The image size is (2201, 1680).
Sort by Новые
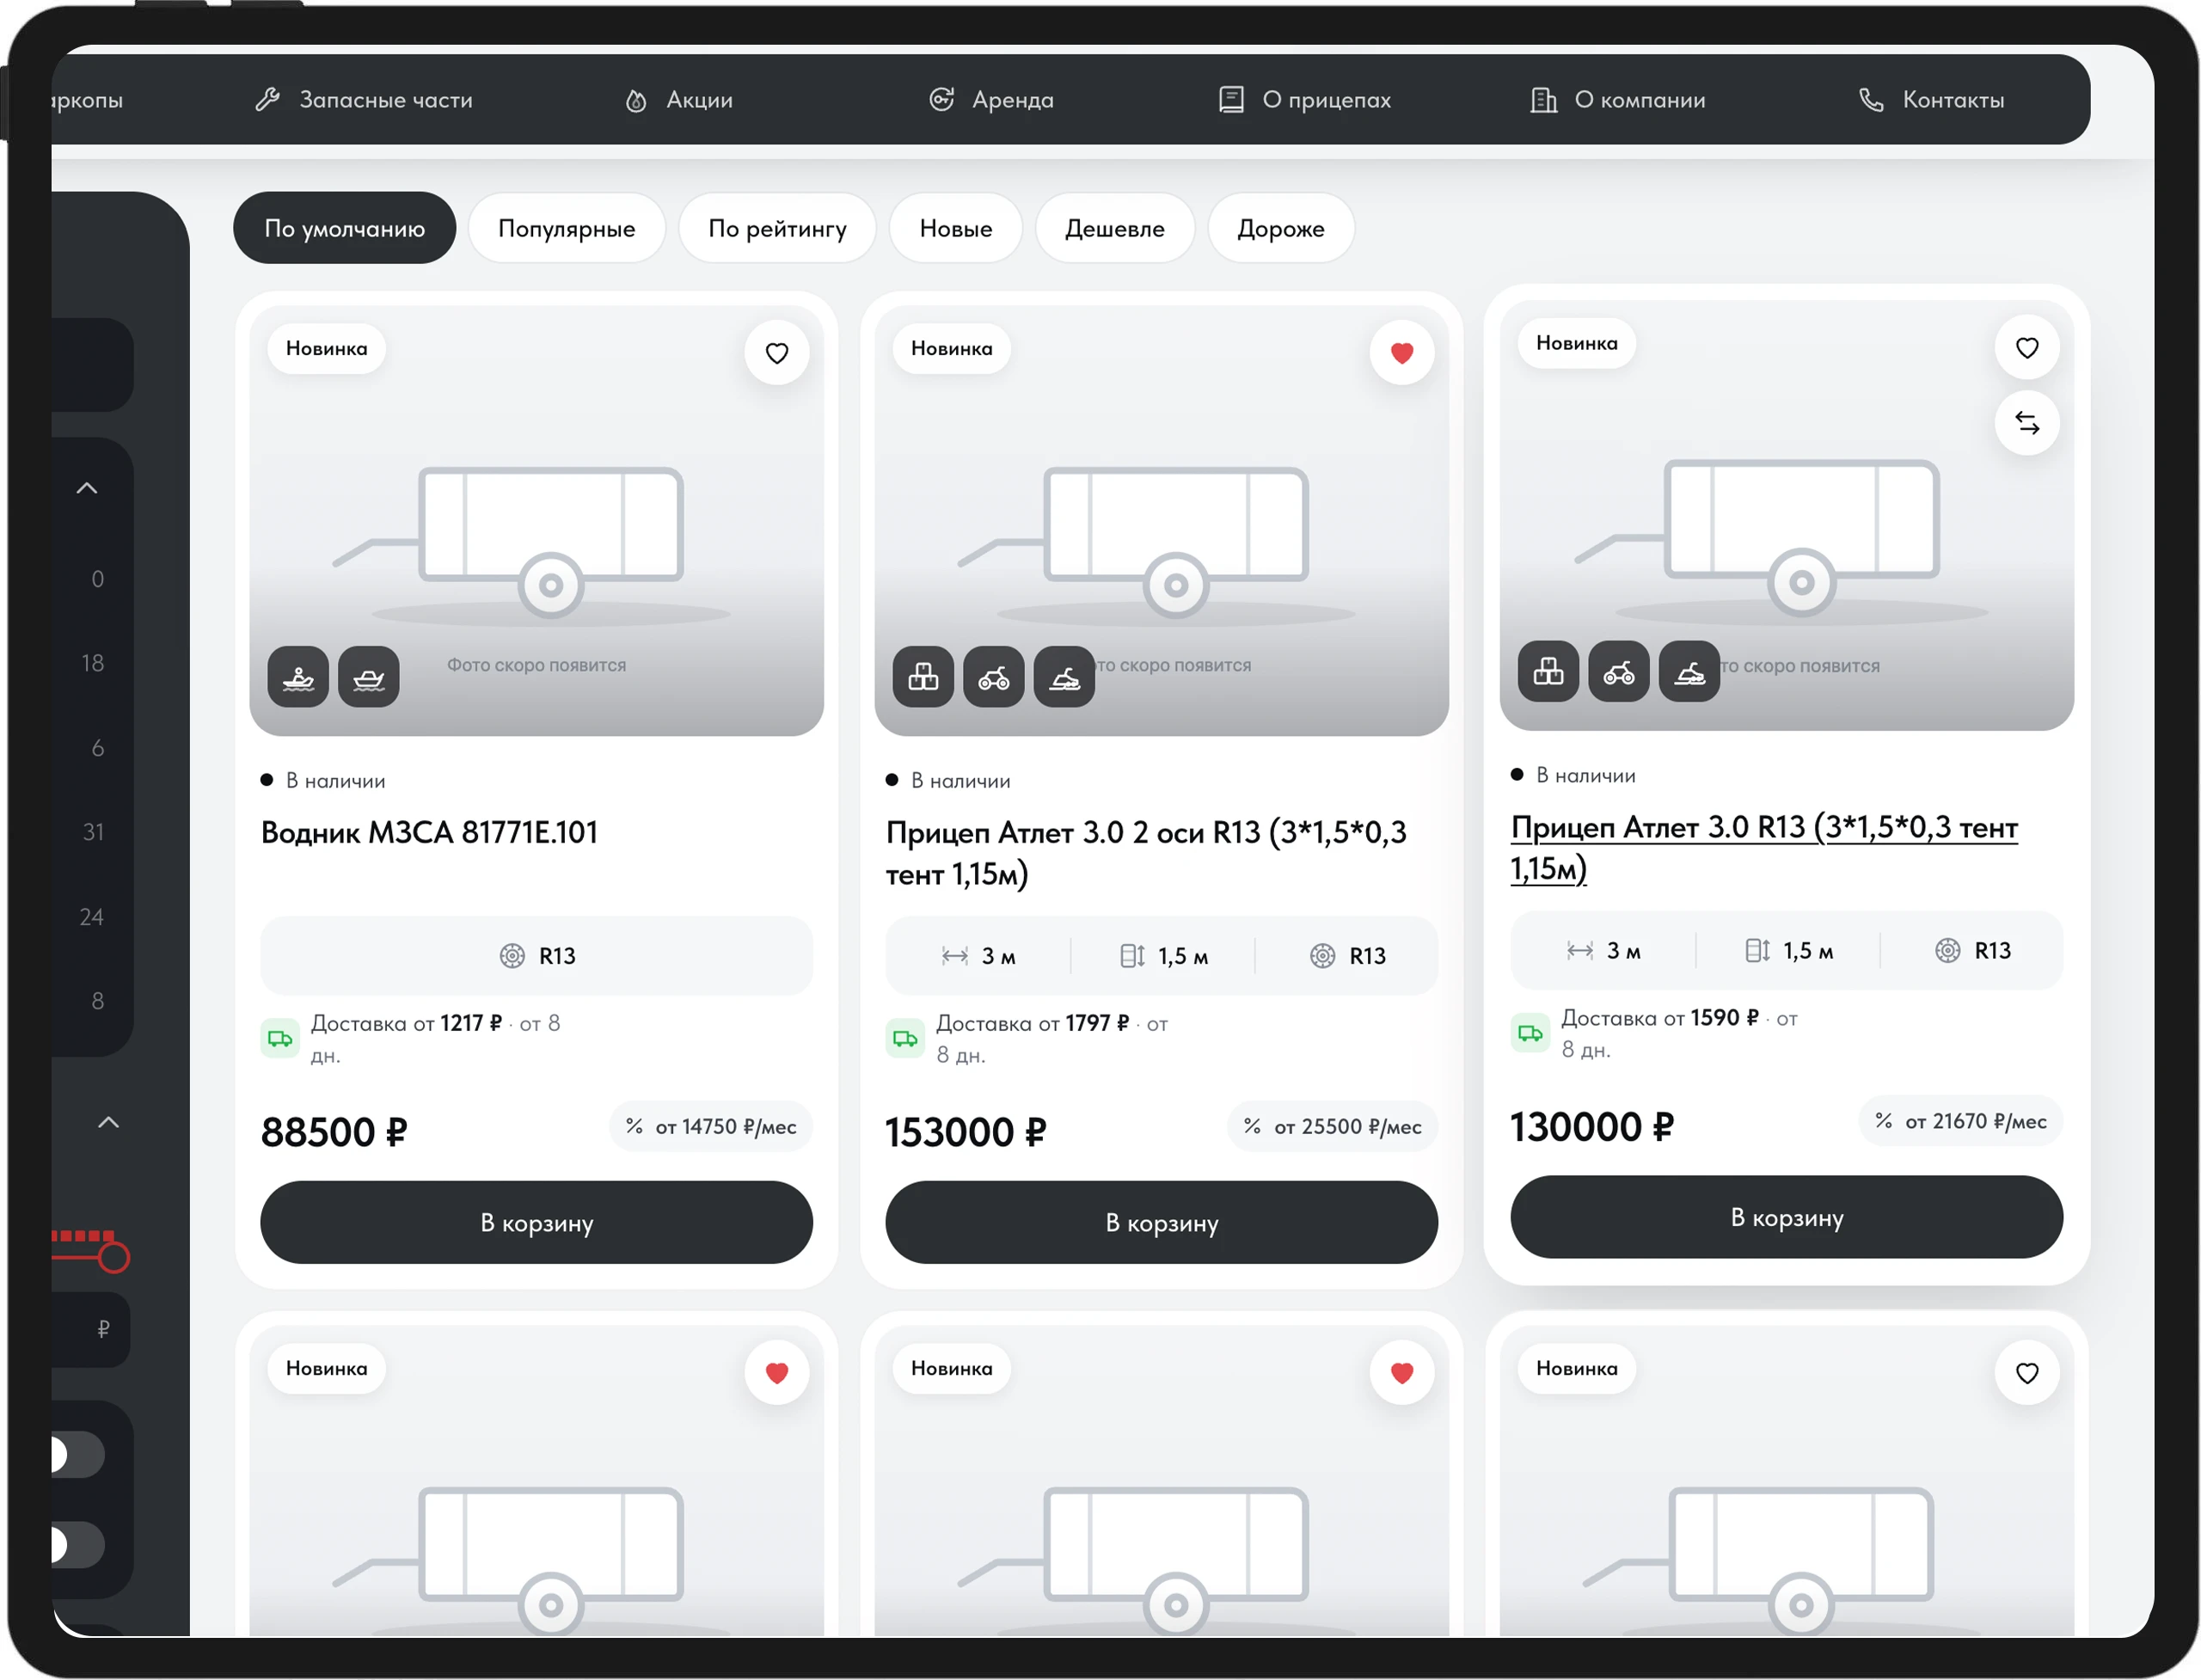[x=955, y=228]
